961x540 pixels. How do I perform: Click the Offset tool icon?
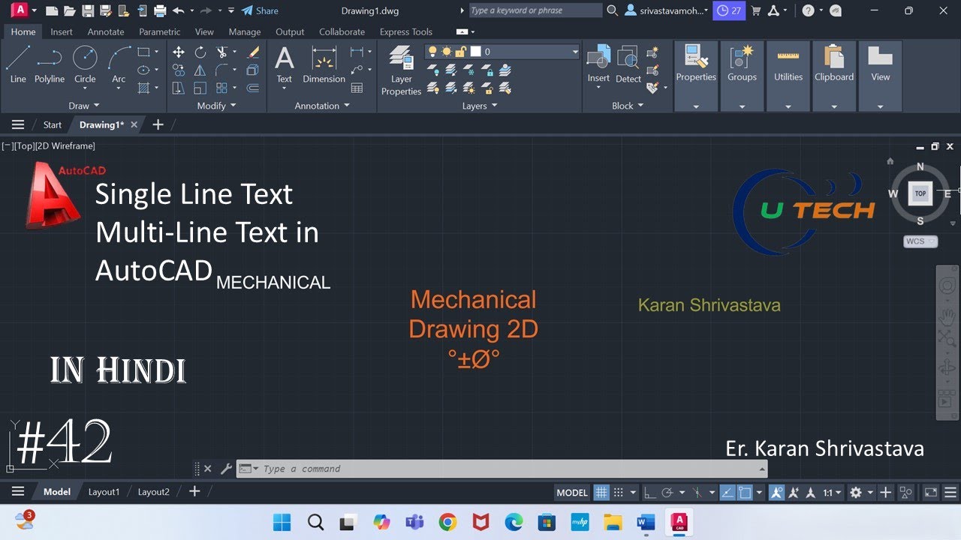254,88
